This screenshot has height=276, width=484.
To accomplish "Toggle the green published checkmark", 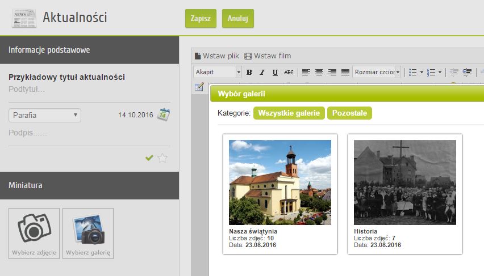I will 149,158.
